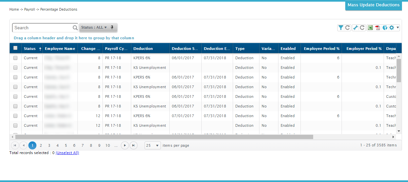Open more pages via the ellipsis

pyautogui.click(x=116, y=145)
